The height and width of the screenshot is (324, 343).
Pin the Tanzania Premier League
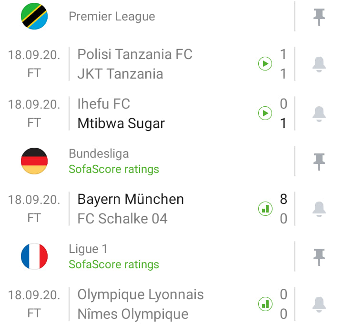[319, 17]
